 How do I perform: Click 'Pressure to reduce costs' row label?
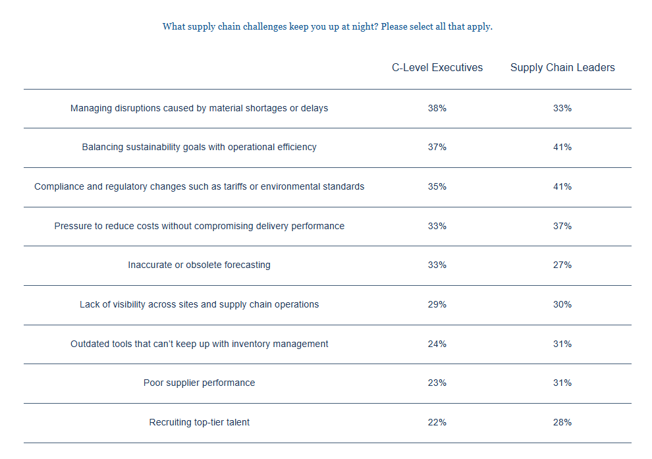click(x=199, y=226)
